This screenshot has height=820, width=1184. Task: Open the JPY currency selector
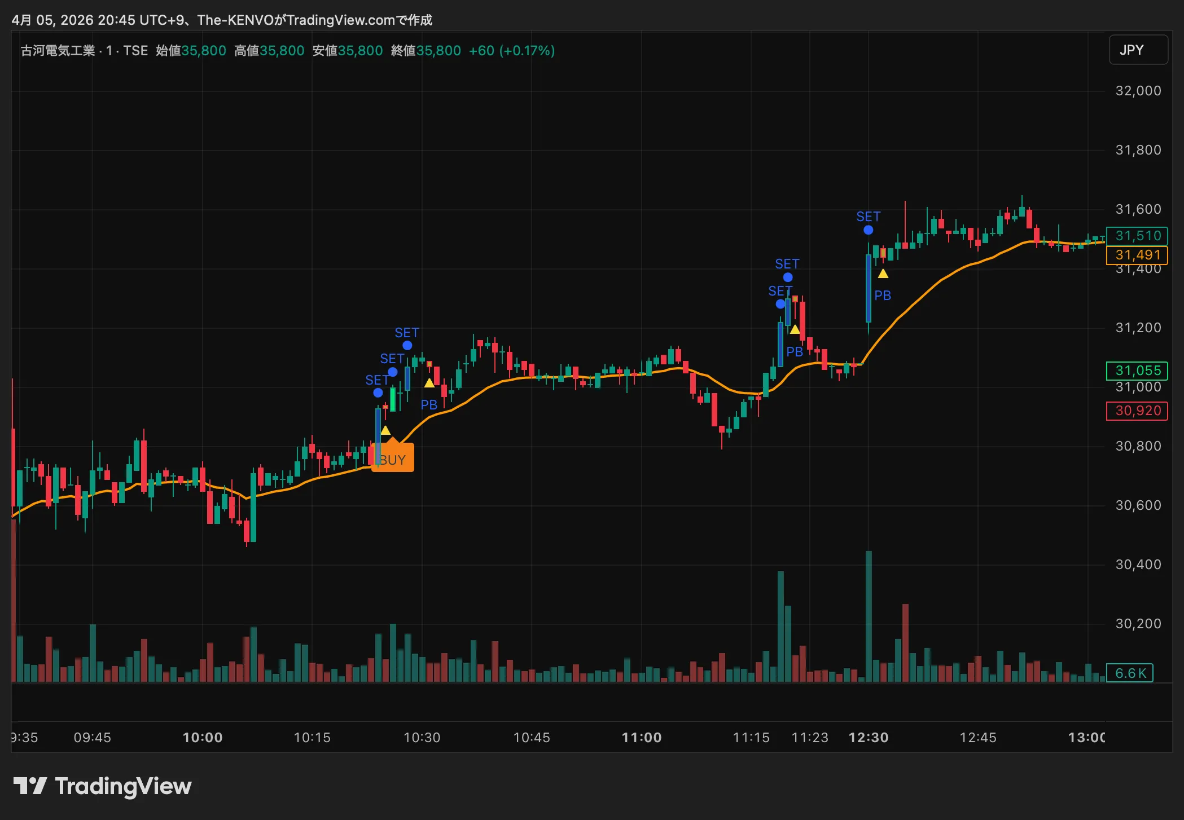pos(1138,50)
